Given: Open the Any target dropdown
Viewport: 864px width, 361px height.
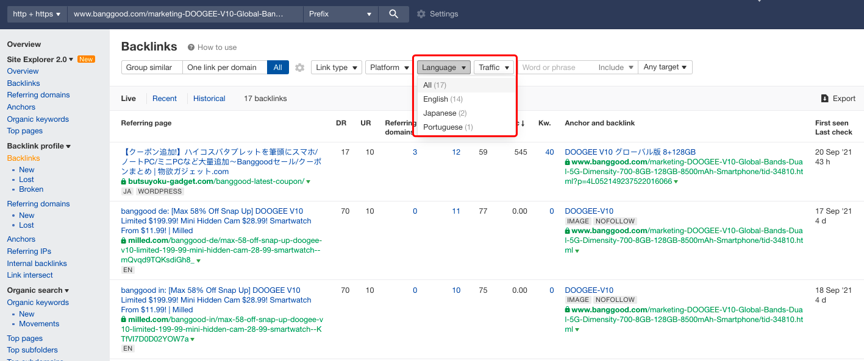Looking at the screenshot, I should coord(665,68).
